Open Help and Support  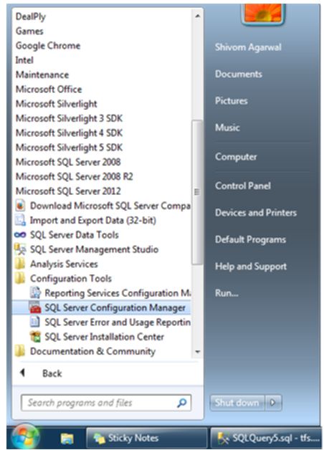pyautogui.click(x=251, y=267)
